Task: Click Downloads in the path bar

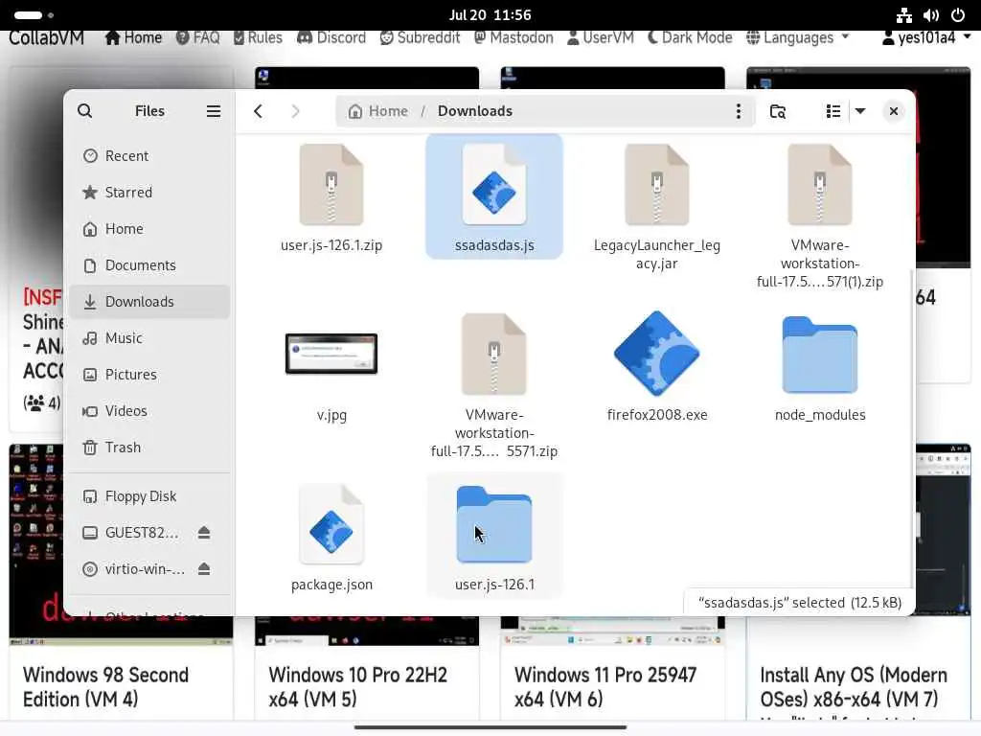Action: 475,111
